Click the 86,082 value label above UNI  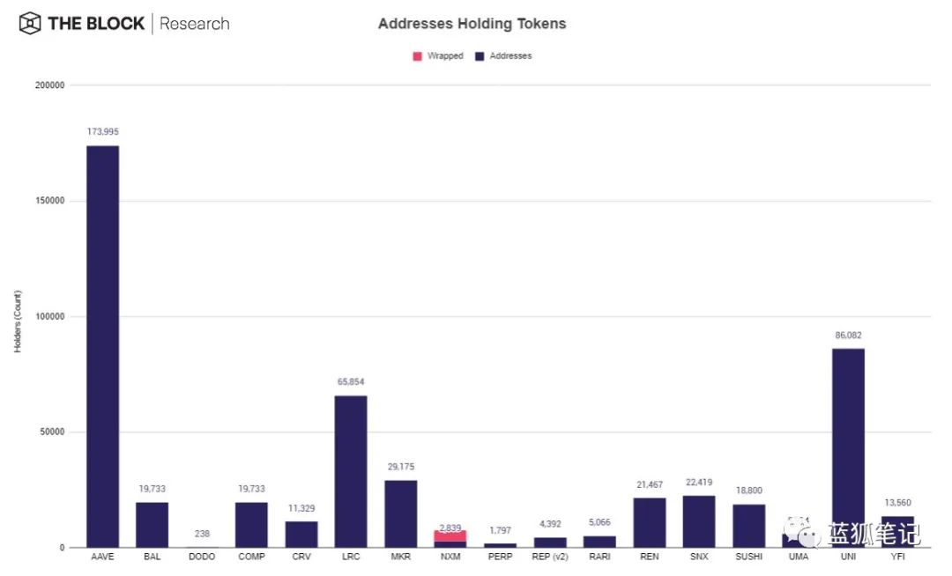click(848, 336)
